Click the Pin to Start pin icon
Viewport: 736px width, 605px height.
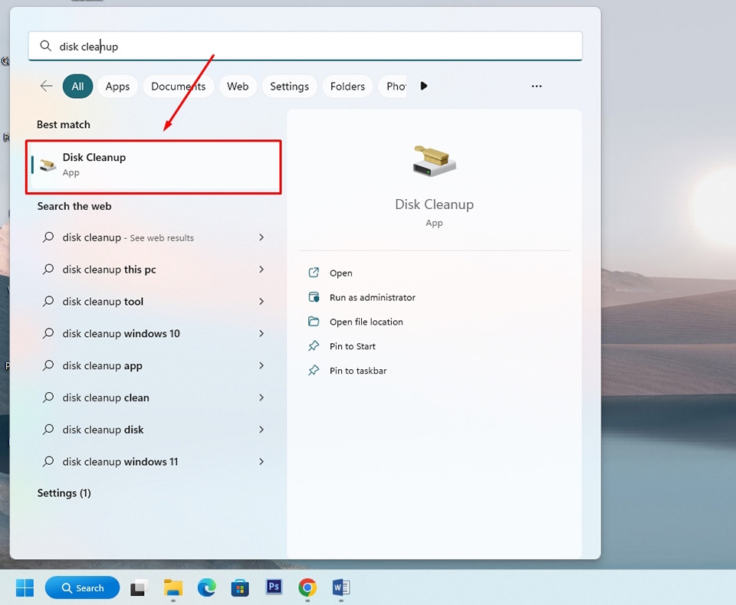click(314, 345)
